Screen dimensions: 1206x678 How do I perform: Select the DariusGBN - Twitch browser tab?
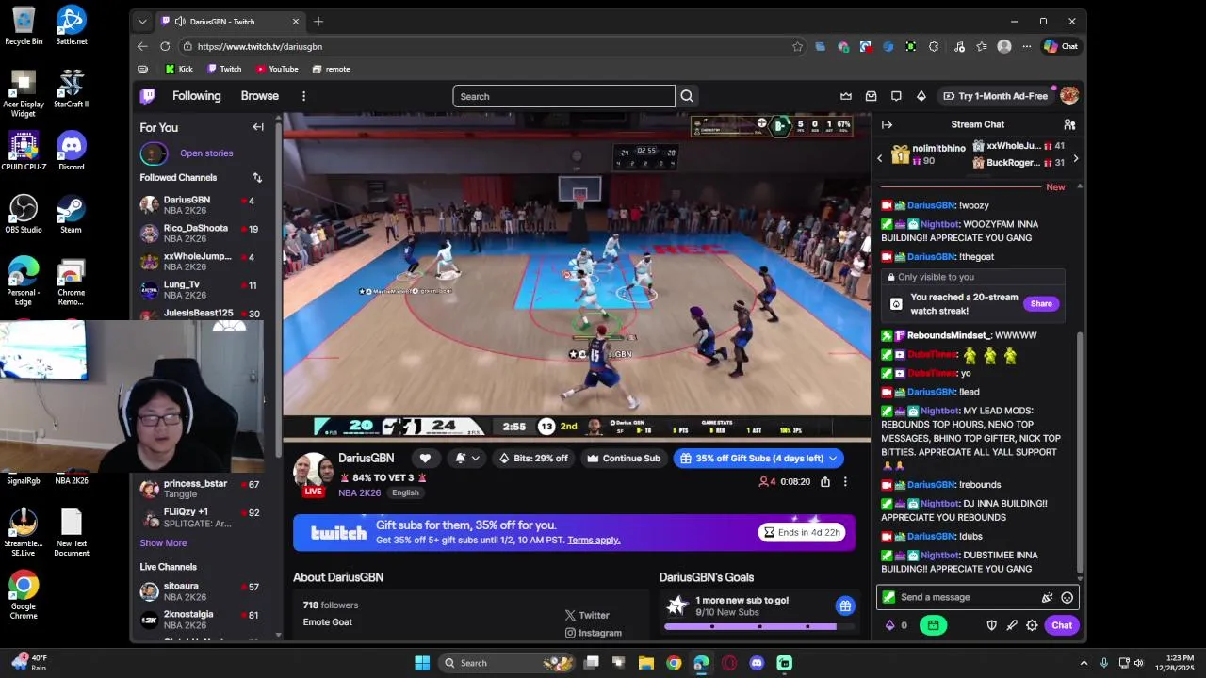(231, 22)
